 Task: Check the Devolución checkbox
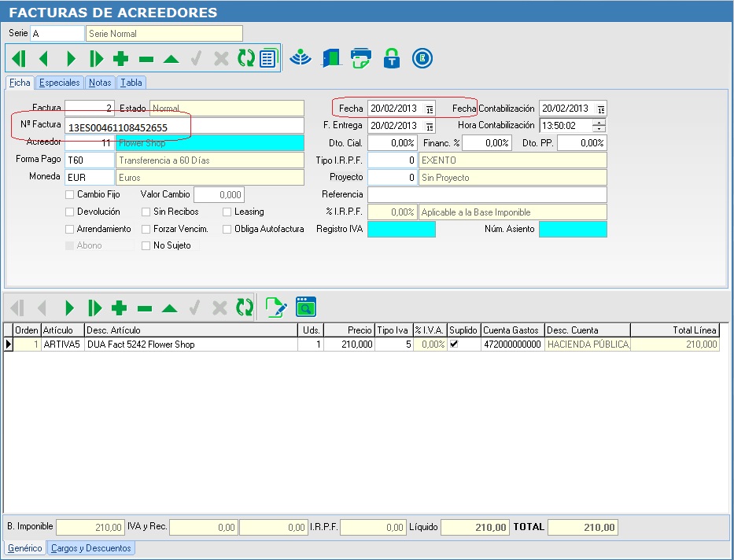[70, 212]
